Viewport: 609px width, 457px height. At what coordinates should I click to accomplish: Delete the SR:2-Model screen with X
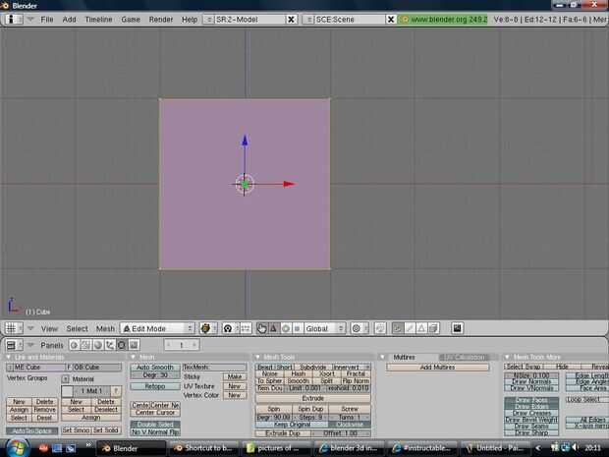291,19
